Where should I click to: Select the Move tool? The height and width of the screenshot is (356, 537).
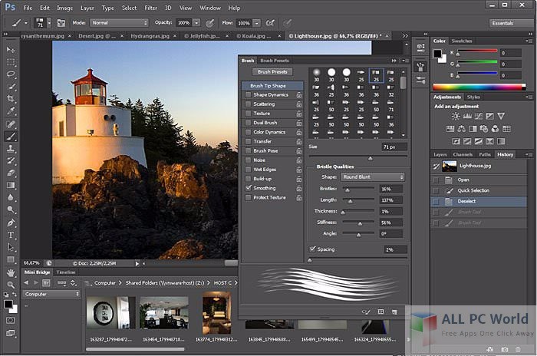[11, 50]
